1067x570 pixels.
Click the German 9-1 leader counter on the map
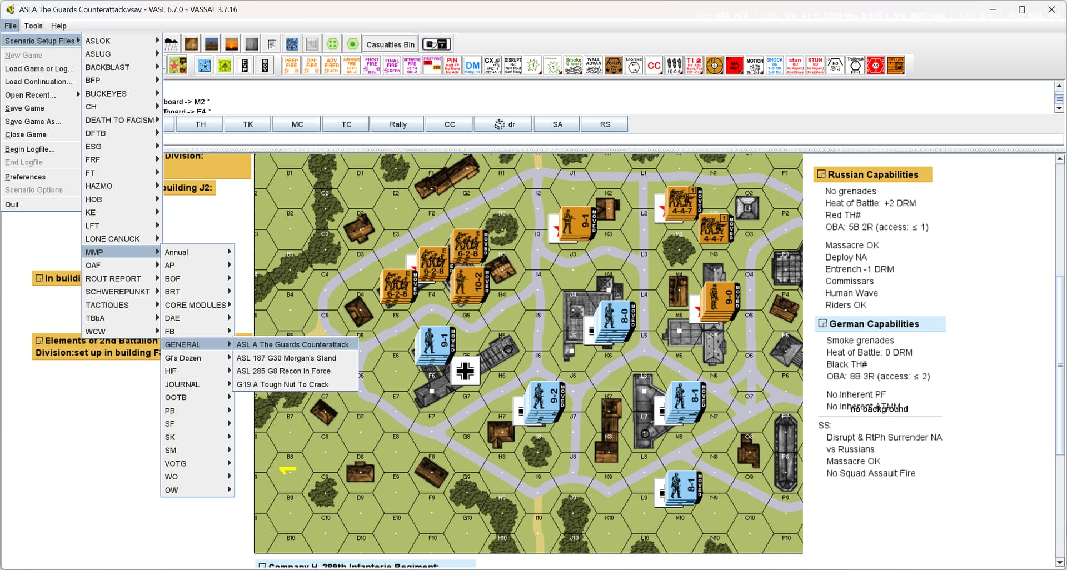coord(437,344)
